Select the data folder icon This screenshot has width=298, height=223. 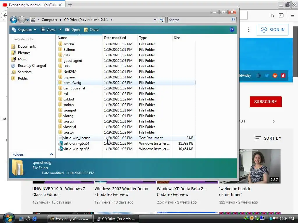pos(60,55)
